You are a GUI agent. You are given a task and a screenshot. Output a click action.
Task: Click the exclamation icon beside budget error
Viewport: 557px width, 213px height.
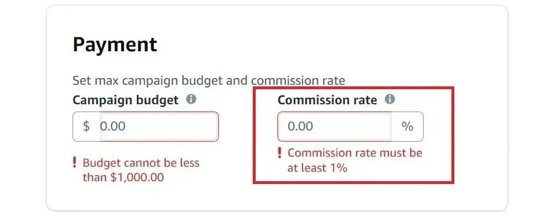[74, 163]
